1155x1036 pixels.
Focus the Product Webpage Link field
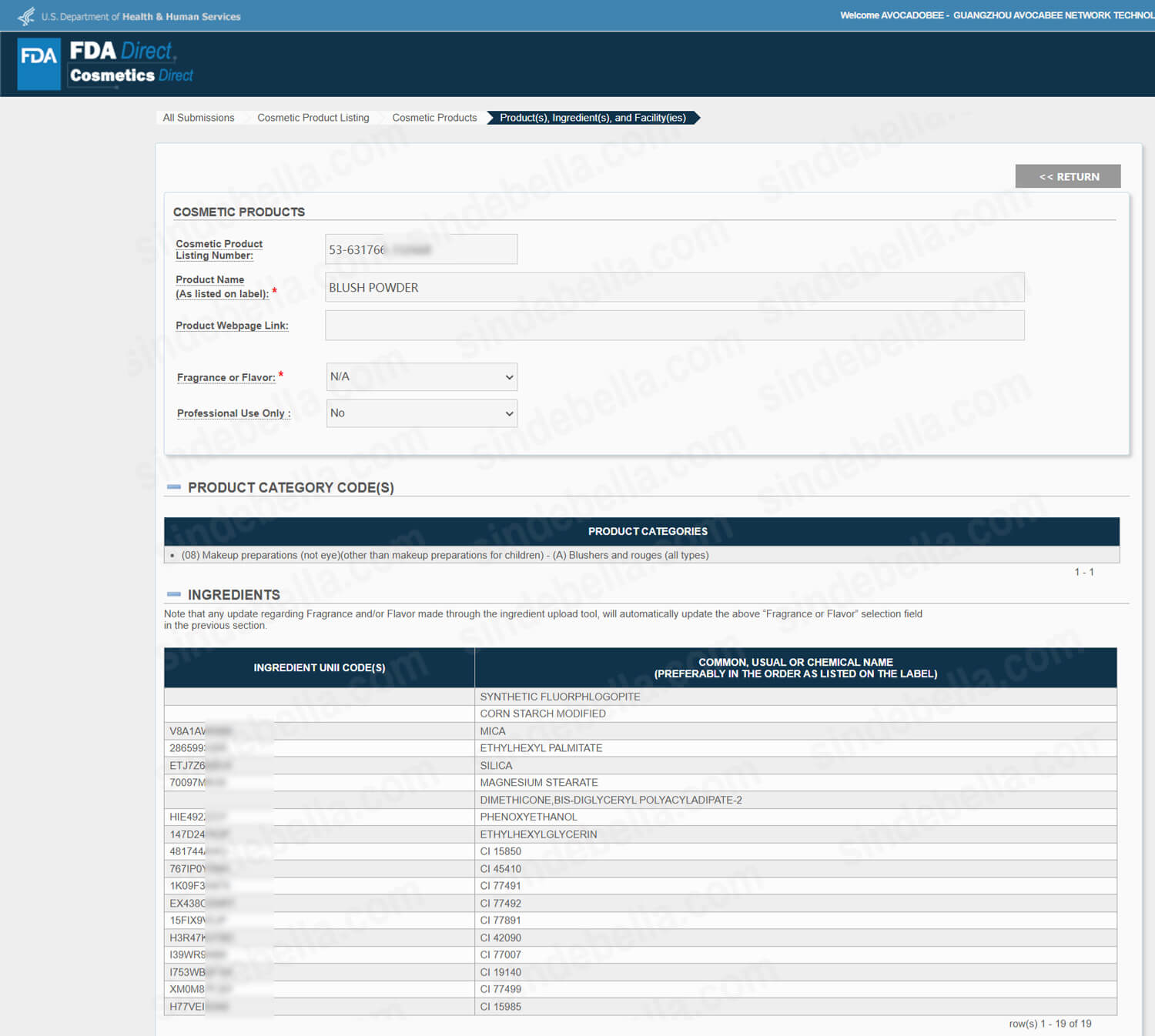(x=674, y=326)
